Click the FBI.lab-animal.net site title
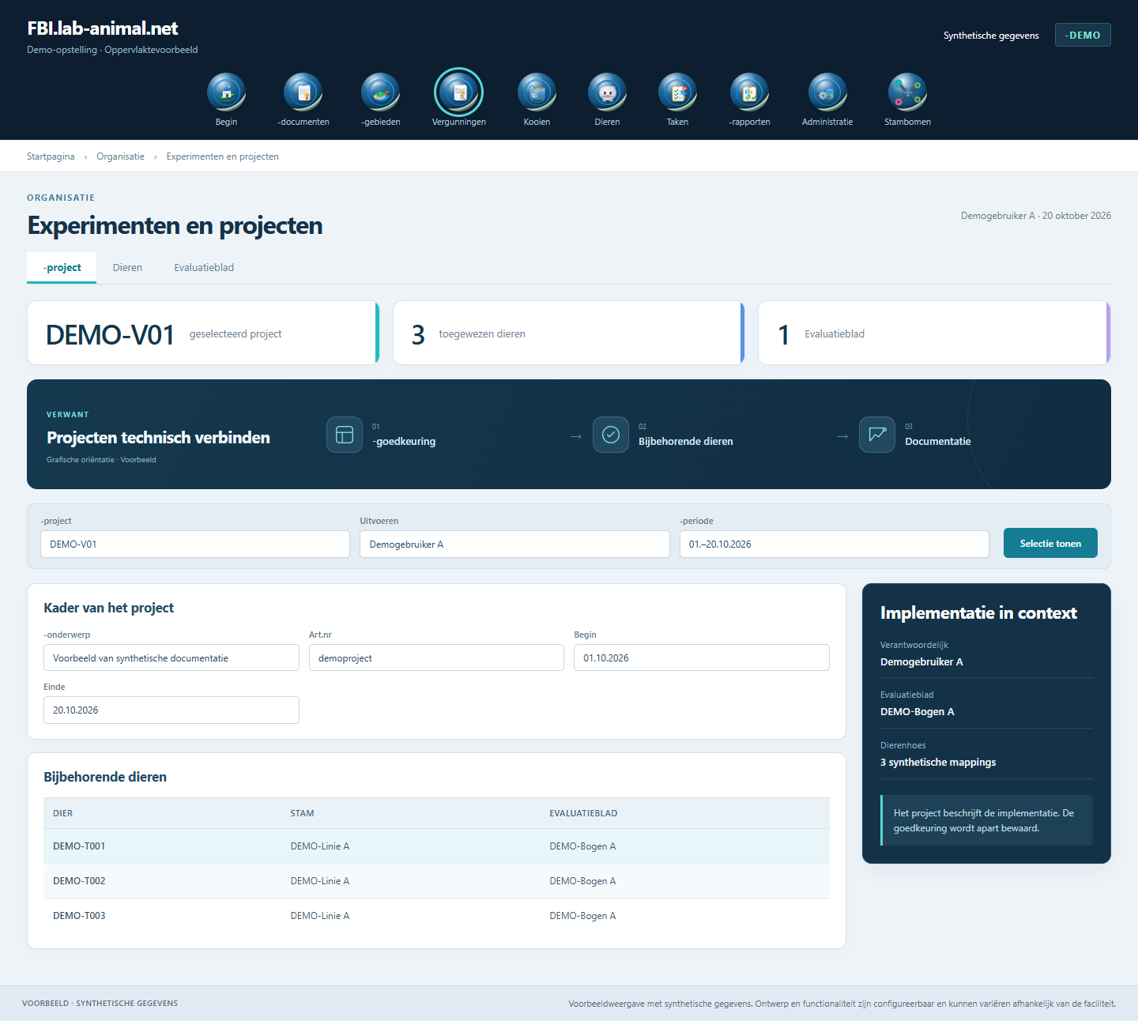Image resolution: width=1138 pixels, height=1021 pixels. click(x=103, y=28)
